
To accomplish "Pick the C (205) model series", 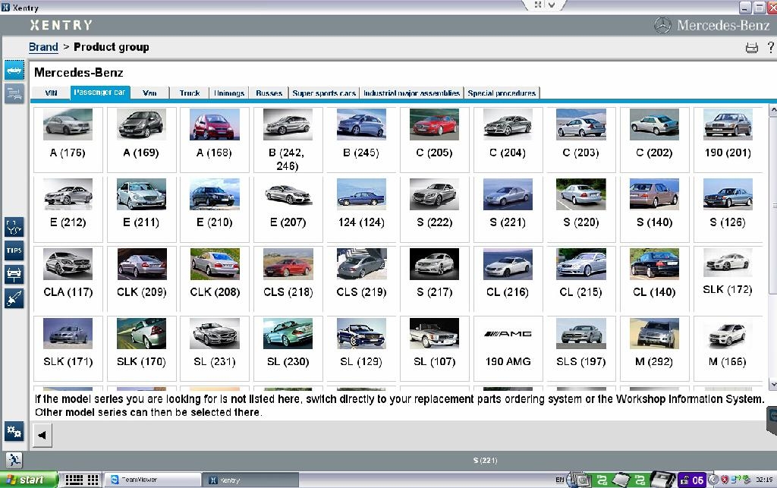I will pyautogui.click(x=435, y=140).
